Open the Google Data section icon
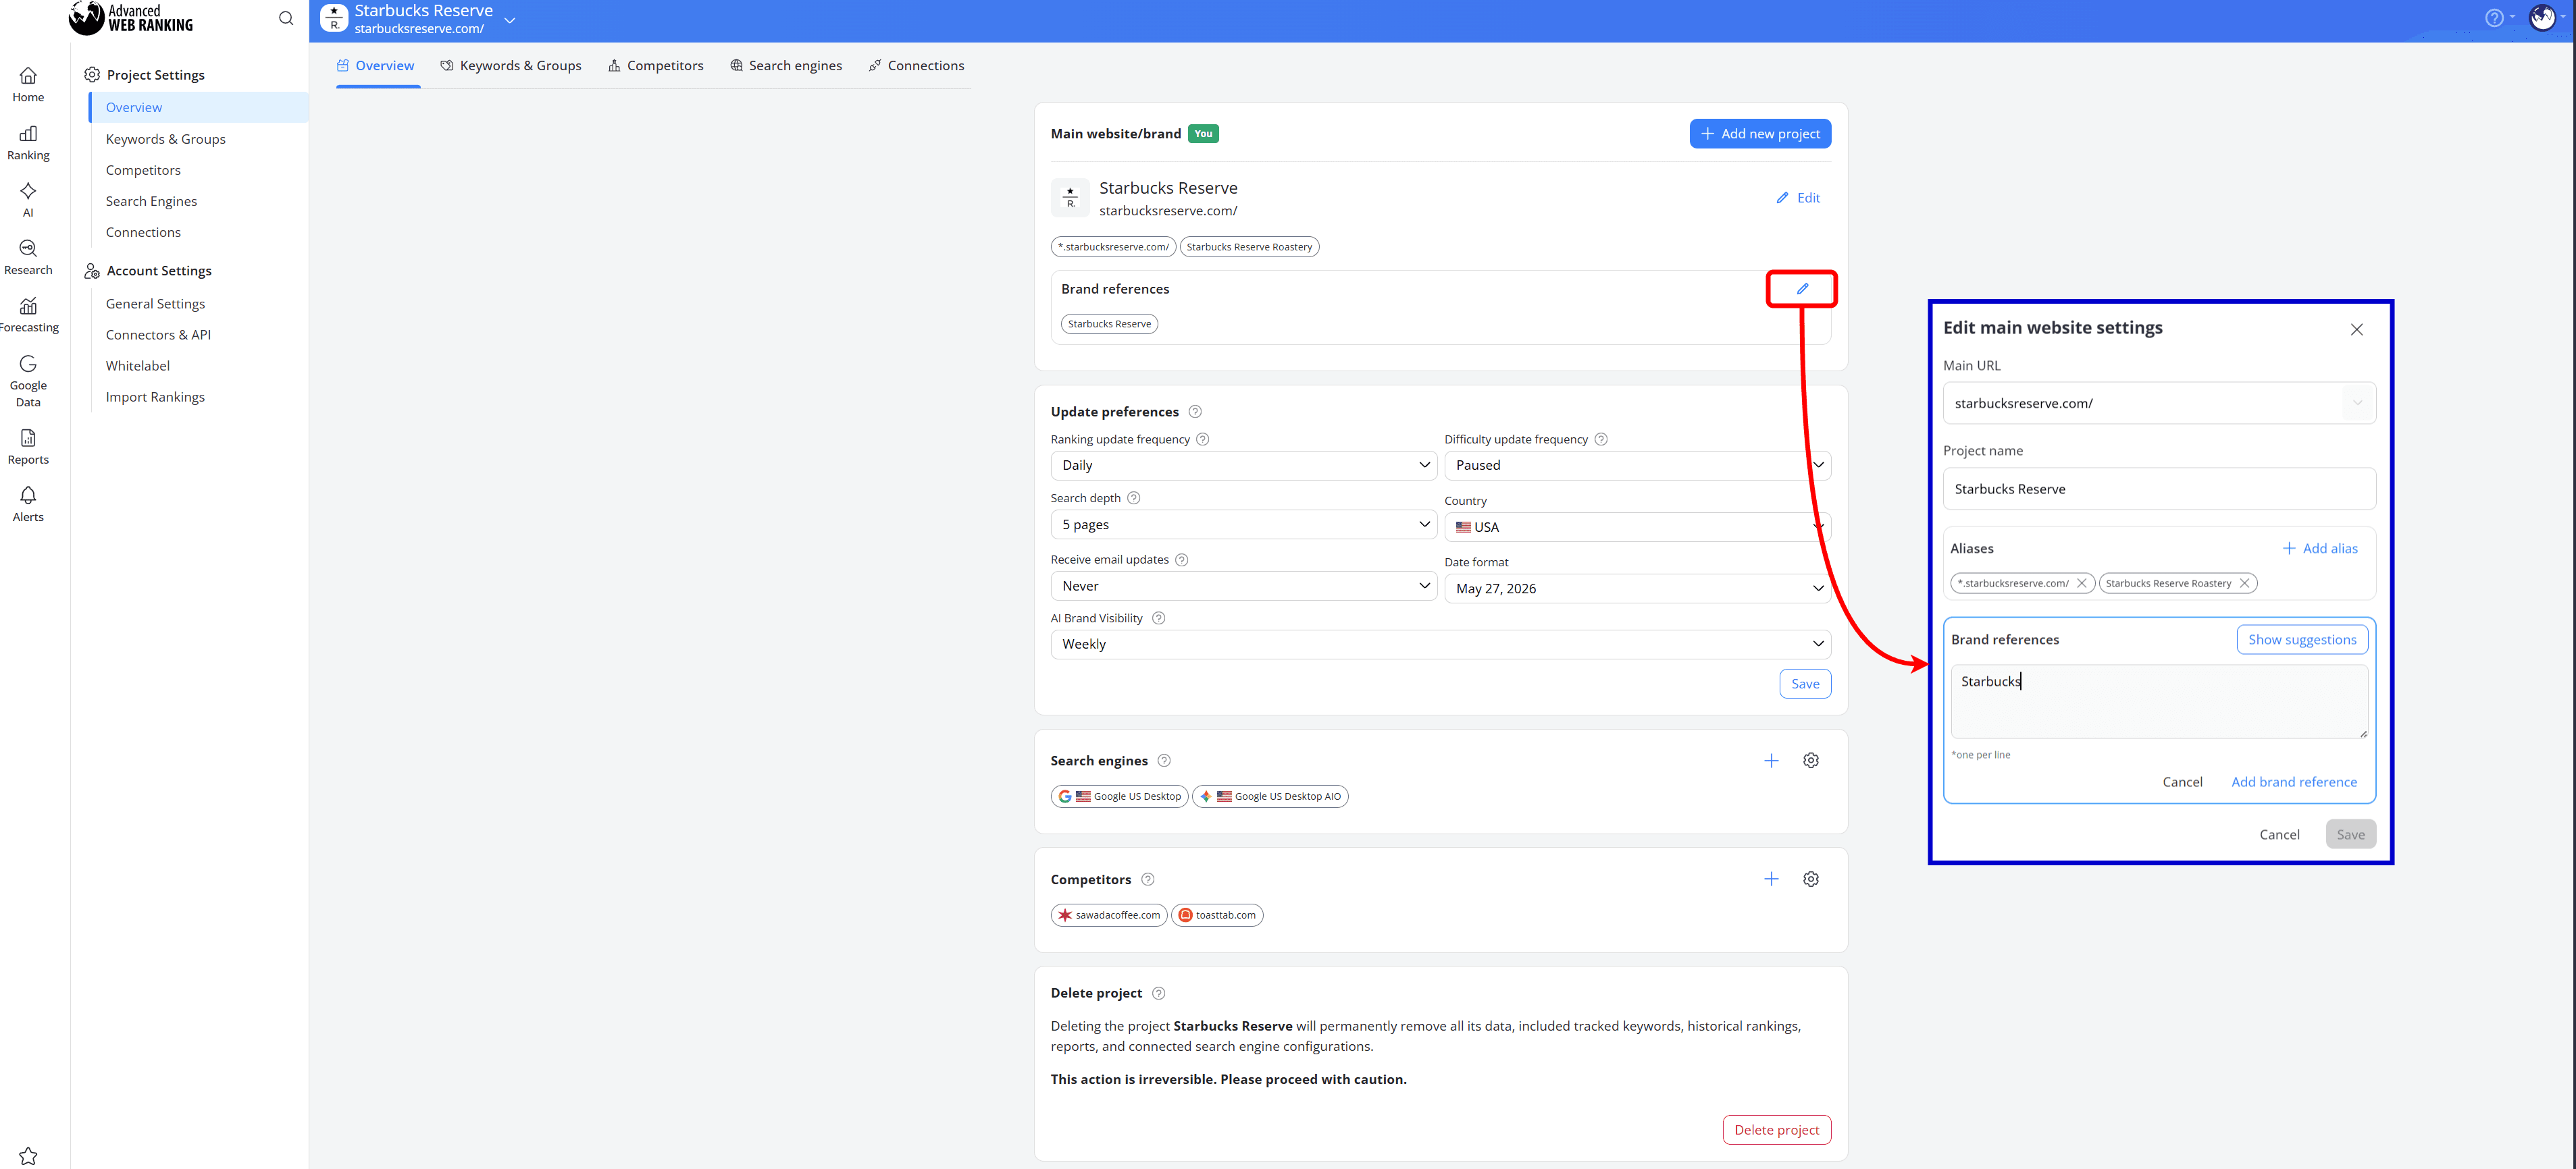Screen dimensions: 2576x1169 click(x=28, y=381)
